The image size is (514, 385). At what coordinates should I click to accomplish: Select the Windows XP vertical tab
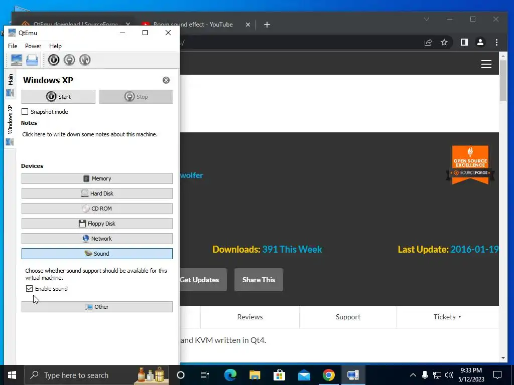tap(10, 124)
